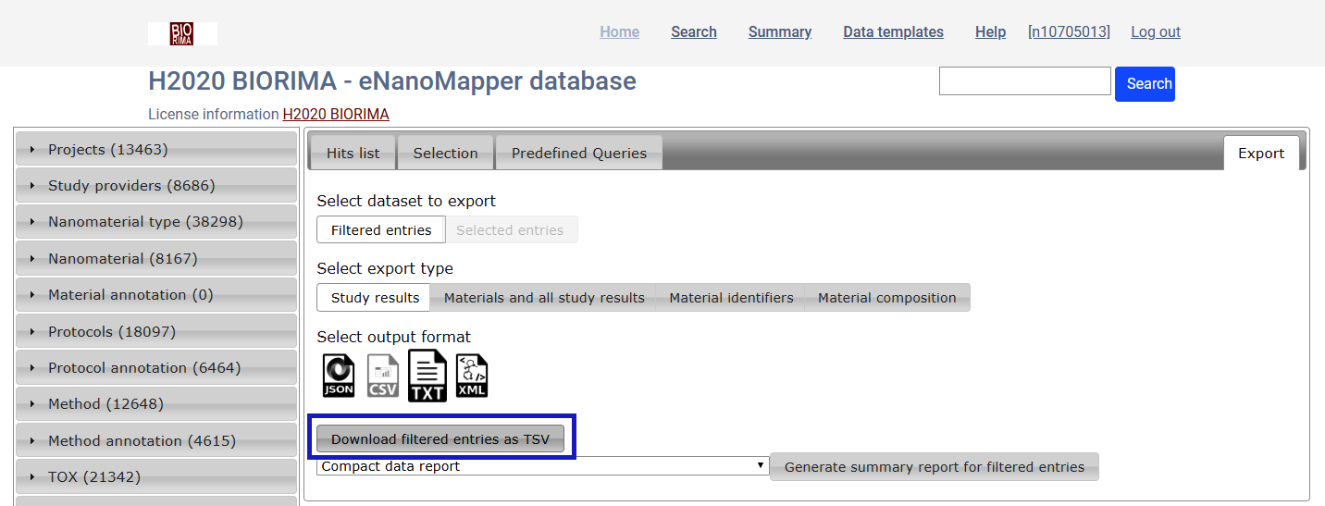Click the blue Search button
The width and height of the screenshot is (1325, 506).
click(x=1145, y=83)
